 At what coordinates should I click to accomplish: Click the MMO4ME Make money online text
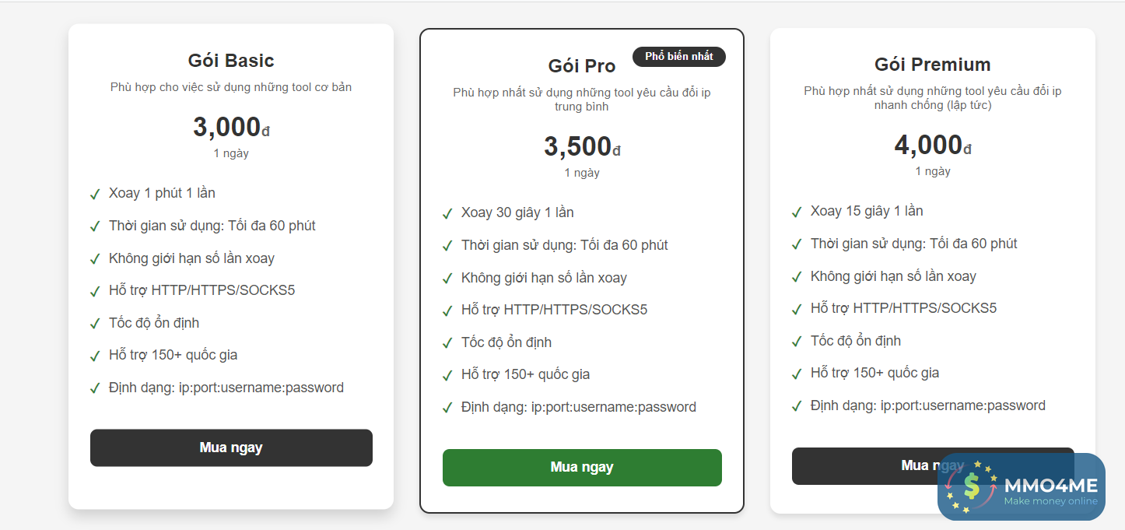[1050, 492]
